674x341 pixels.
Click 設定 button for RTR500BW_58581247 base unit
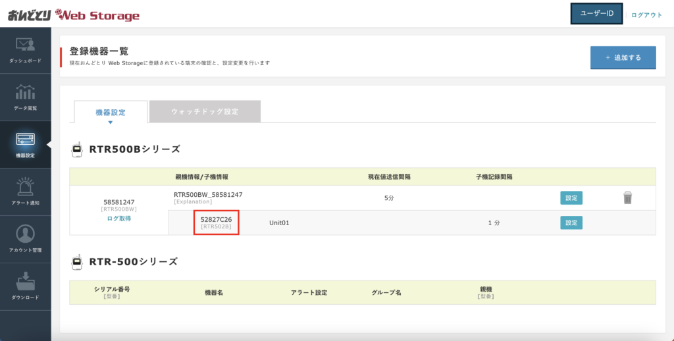coord(571,197)
